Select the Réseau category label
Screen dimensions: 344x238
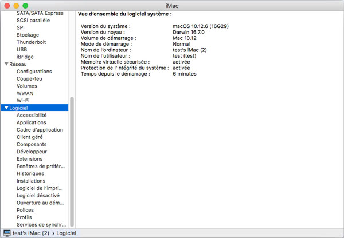click(x=18, y=64)
